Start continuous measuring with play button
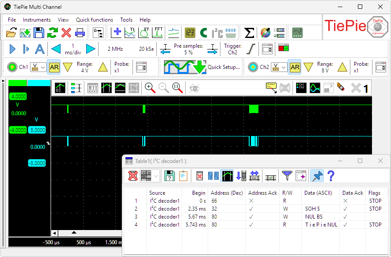 pyautogui.click(x=12, y=49)
